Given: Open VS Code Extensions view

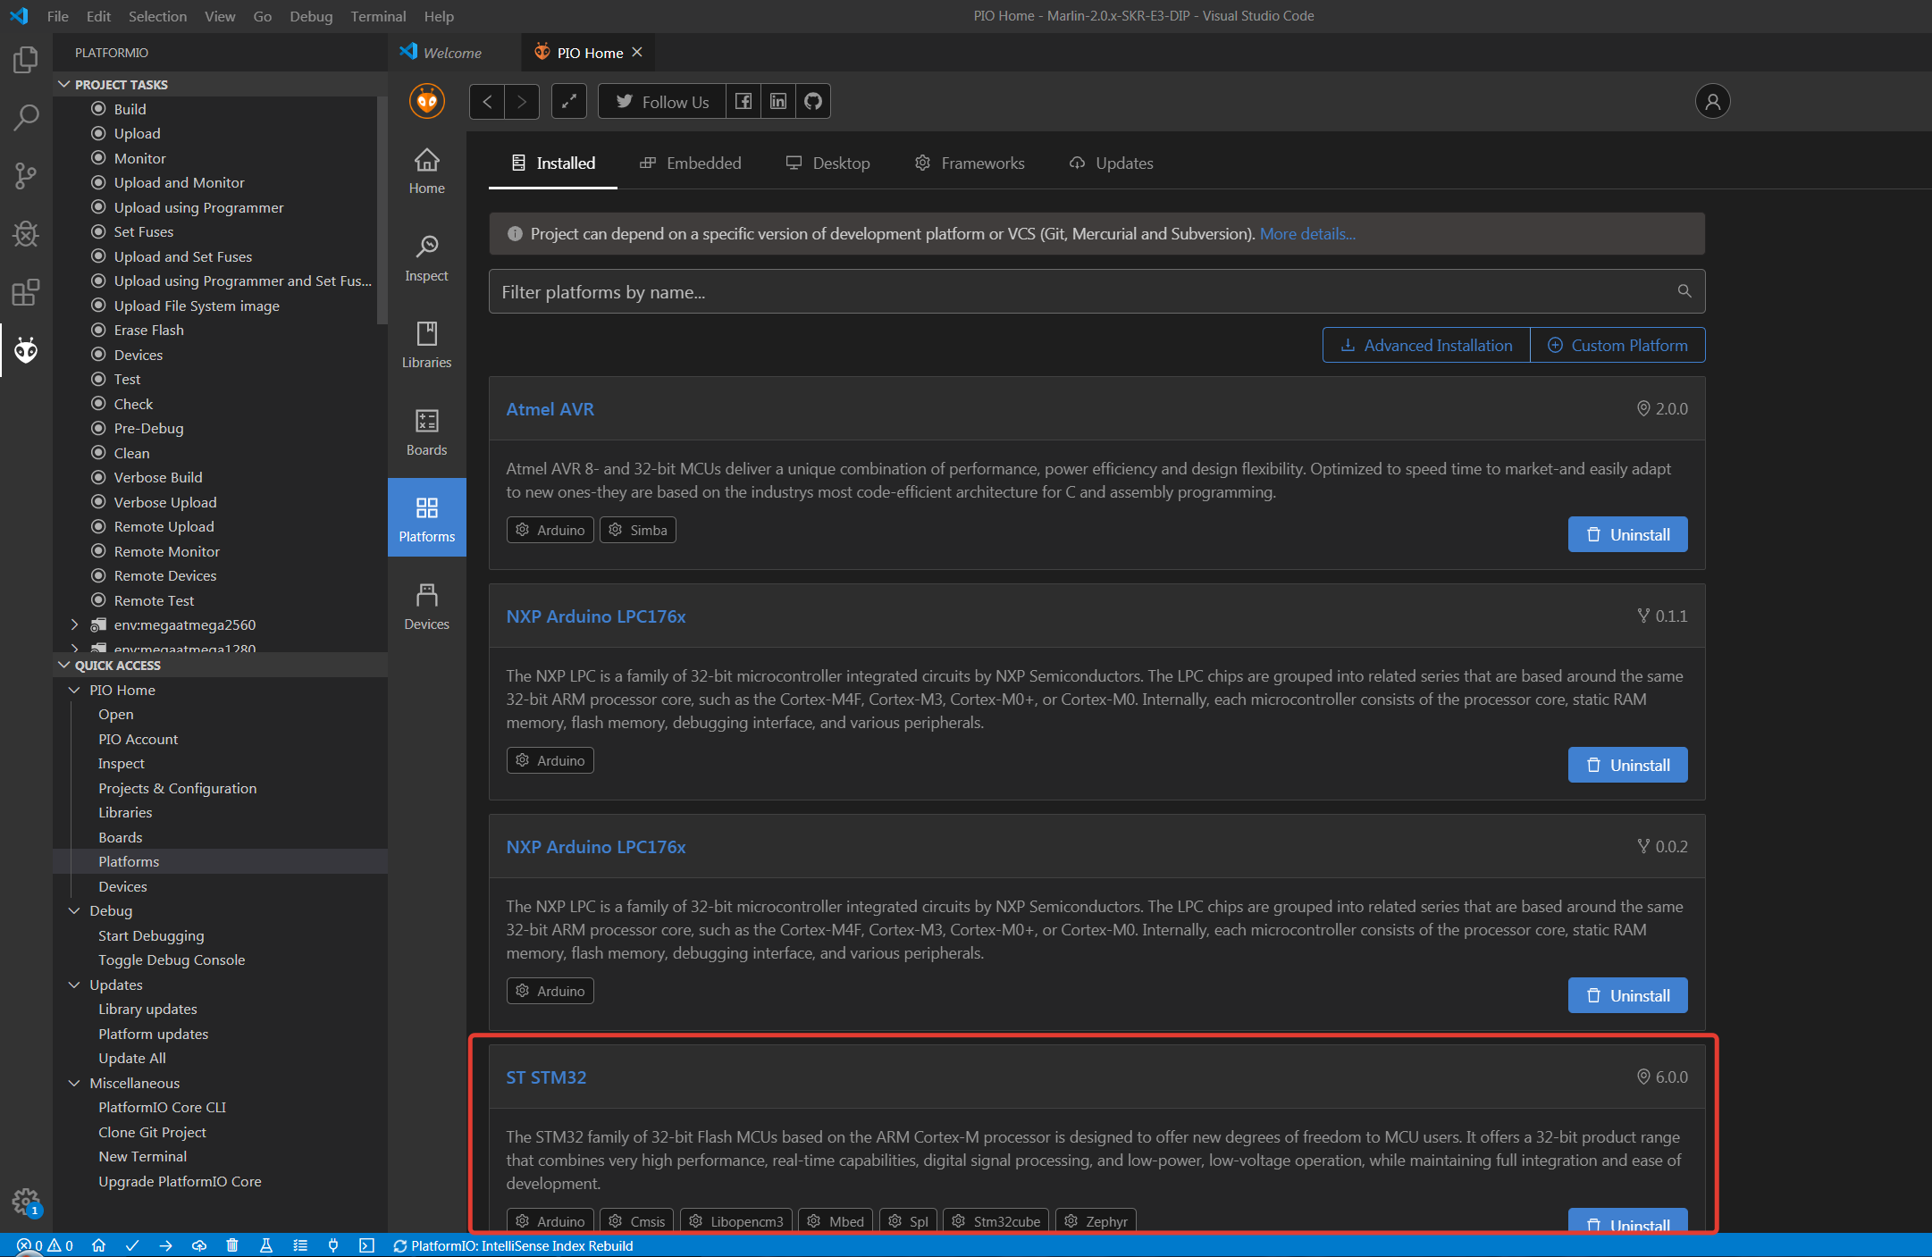Looking at the screenshot, I should [26, 292].
